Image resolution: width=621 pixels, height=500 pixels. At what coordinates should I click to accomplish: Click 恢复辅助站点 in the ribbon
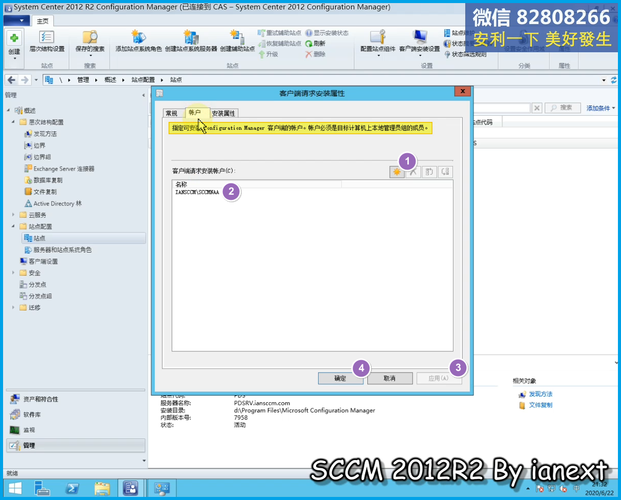(x=280, y=44)
